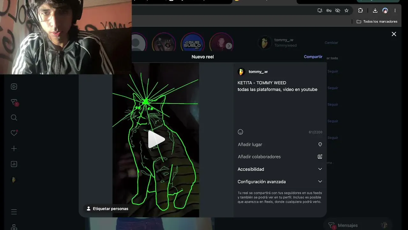Click Etiquetar personas on the video
The height and width of the screenshot is (230, 408).
click(x=107, y=209)
